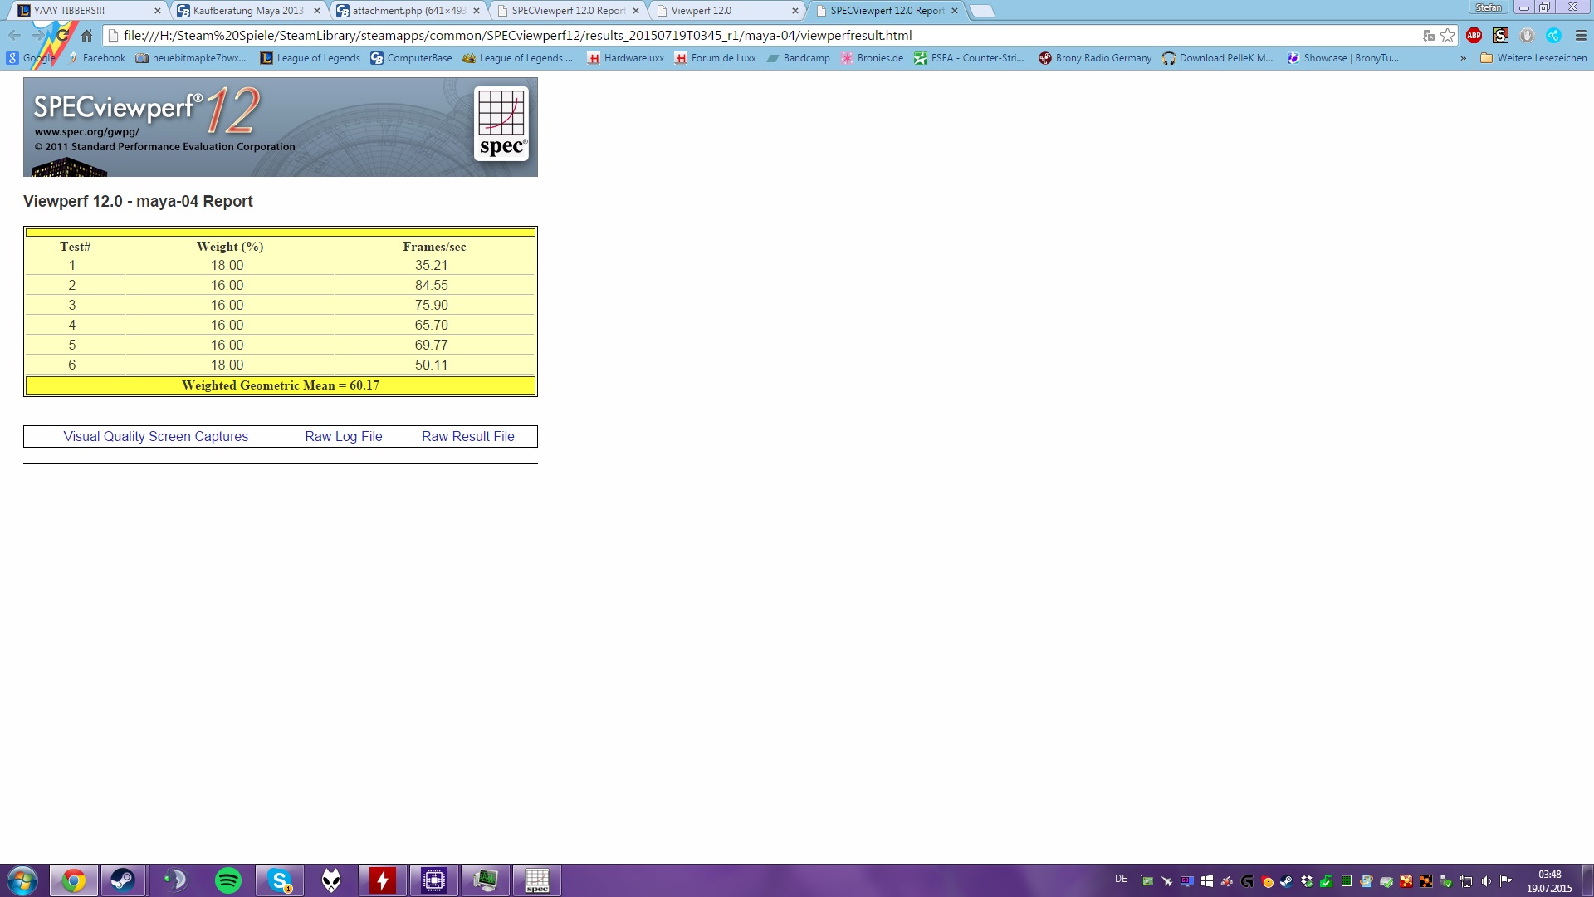
Task: Open SPECviewperf from the taskbar
Action: pos(537,880)
